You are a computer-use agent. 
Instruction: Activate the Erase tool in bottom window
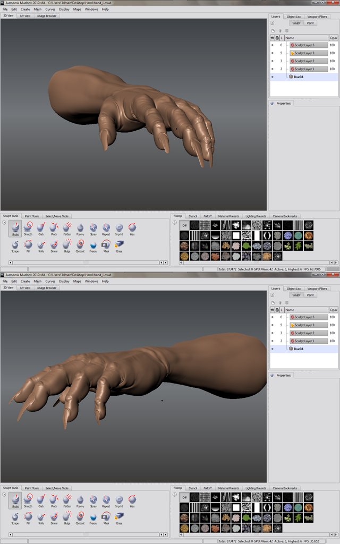[119, 517]
